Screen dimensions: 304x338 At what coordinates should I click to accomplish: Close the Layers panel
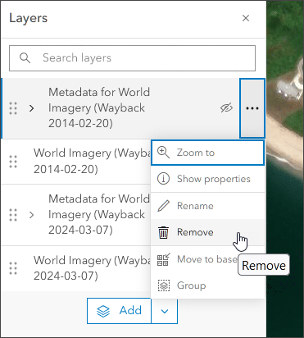tap(246, 18)
